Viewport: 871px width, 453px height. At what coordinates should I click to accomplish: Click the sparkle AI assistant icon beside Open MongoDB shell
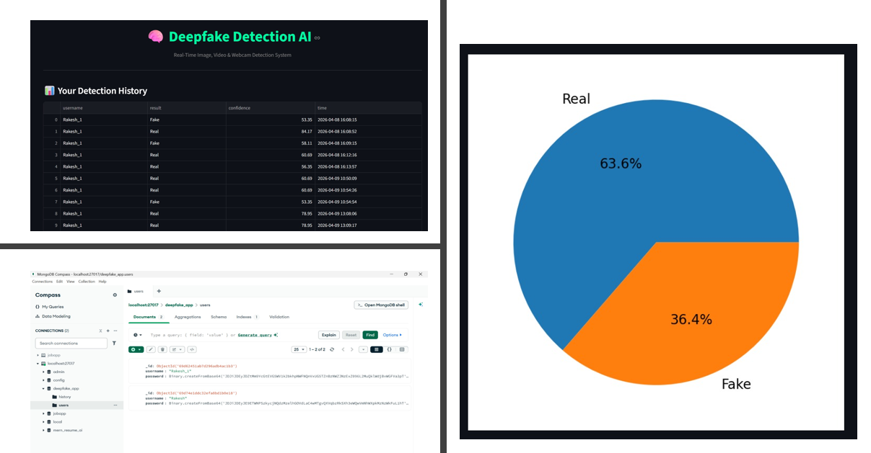coord(421,305)
